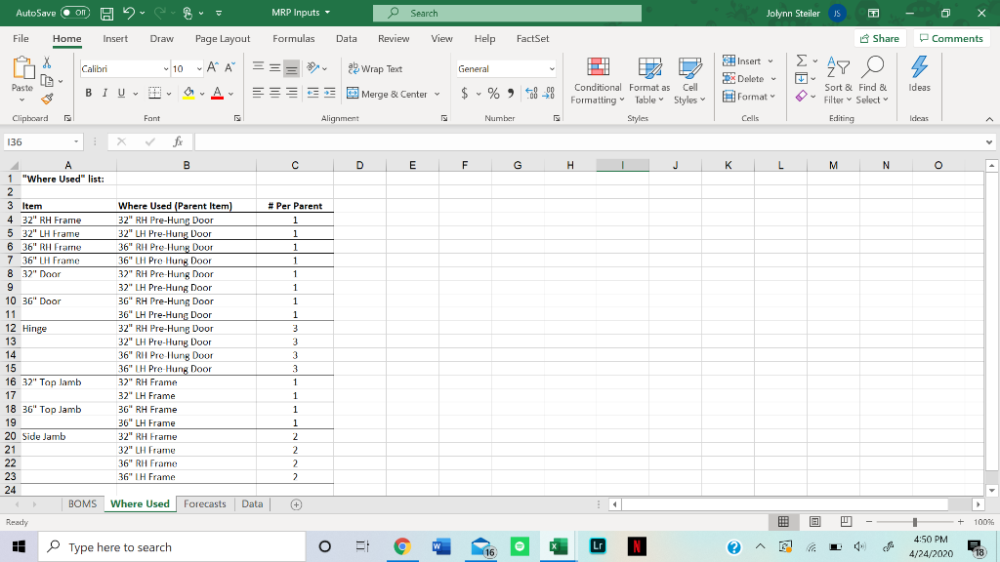
Task: Open Format as Table gallery
Action: (649, 81)
